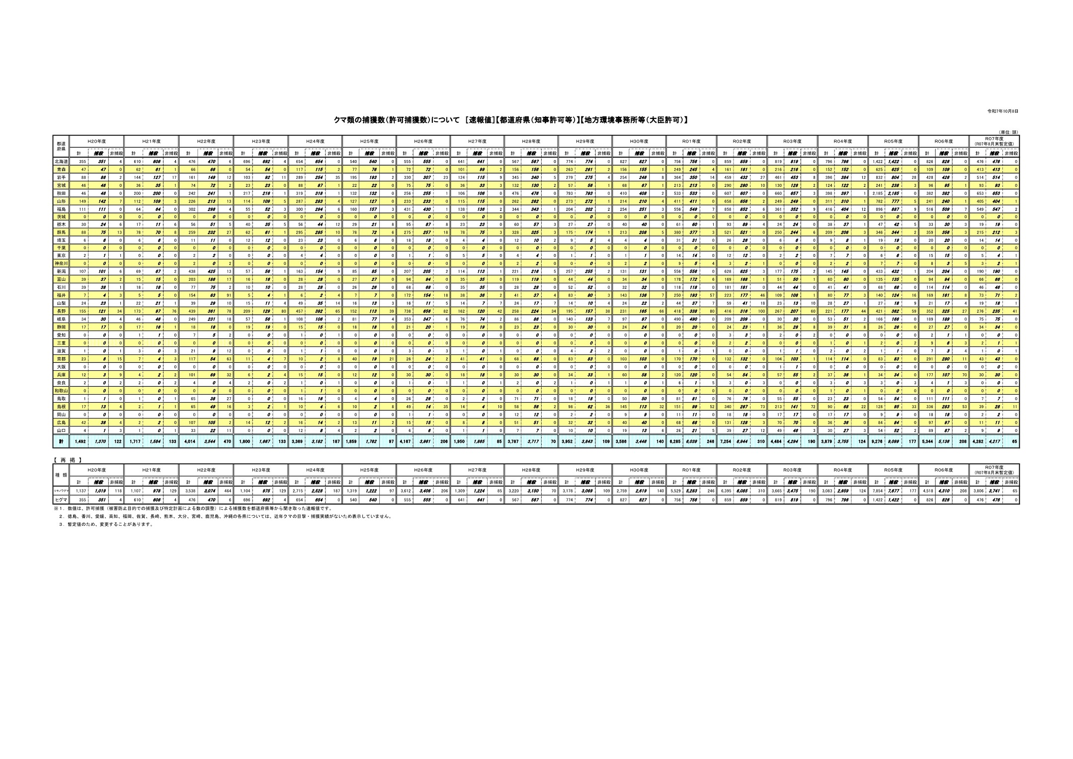Click the (単位:頭) unit label
Screen dimensions: 1073x759
(1008, 132)
